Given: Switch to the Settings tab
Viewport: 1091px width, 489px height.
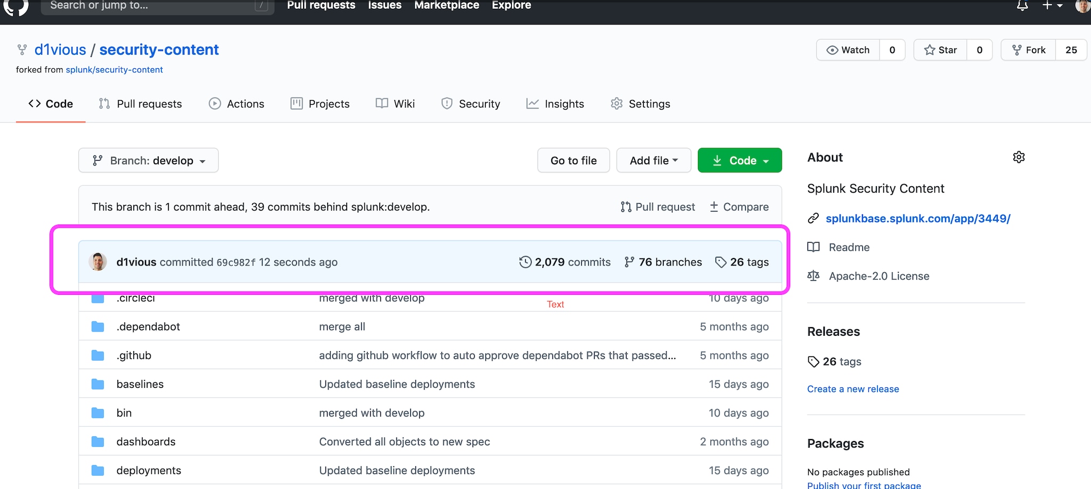Looking at the screenshot, I should tap(640, 104).
